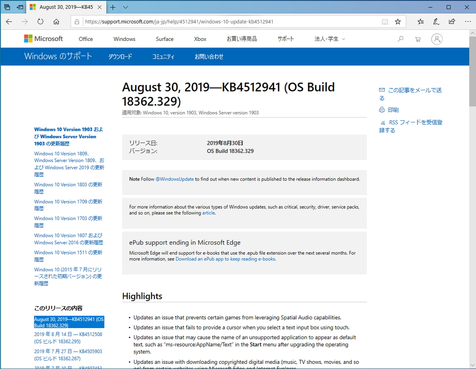Open the Favorites hub icon
This screenshot has width=476, height=369.
[420, 21]
